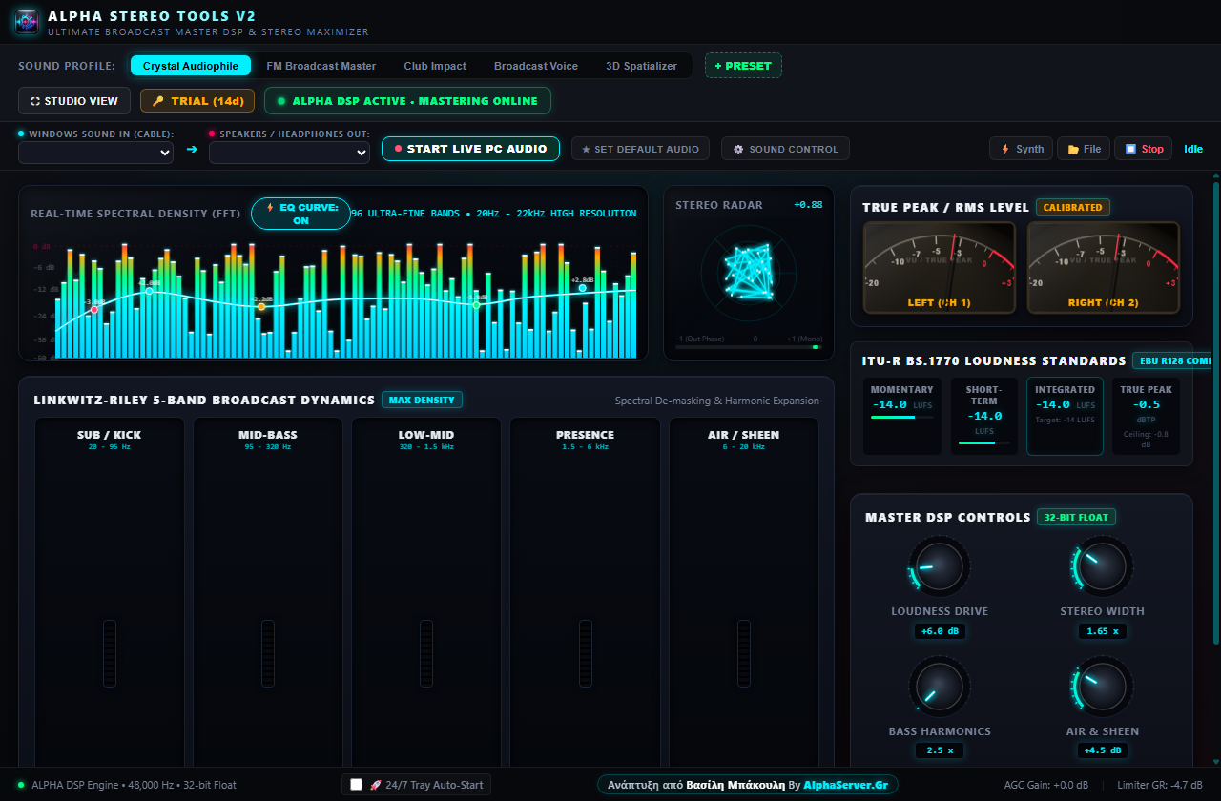Select the 3D Spatializer profile

tap(642, 66)
